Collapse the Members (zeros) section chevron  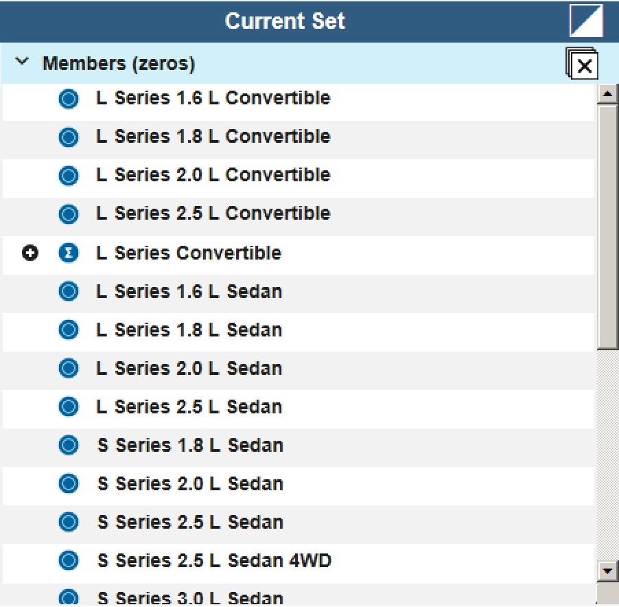pos(22,62)
